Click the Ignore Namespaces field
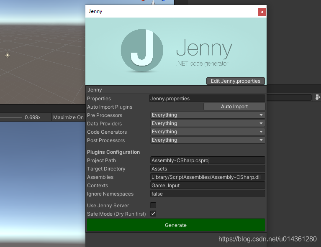The image size is (321, 247). 208,194
